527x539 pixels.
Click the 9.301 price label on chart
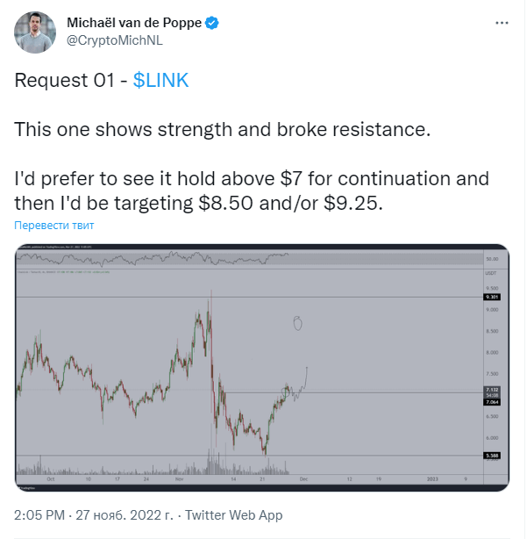492,297
